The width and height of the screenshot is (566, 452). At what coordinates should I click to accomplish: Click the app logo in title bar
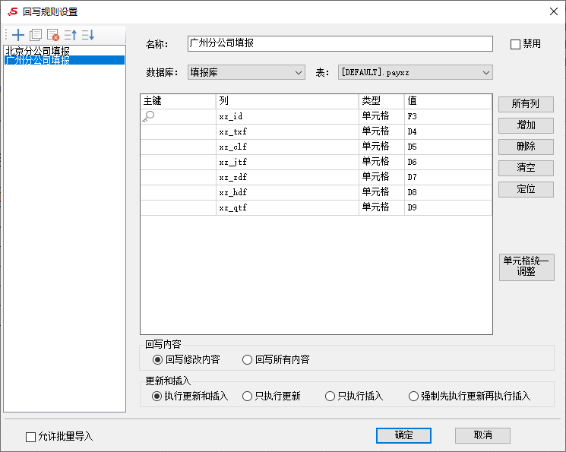pos(13,11)
